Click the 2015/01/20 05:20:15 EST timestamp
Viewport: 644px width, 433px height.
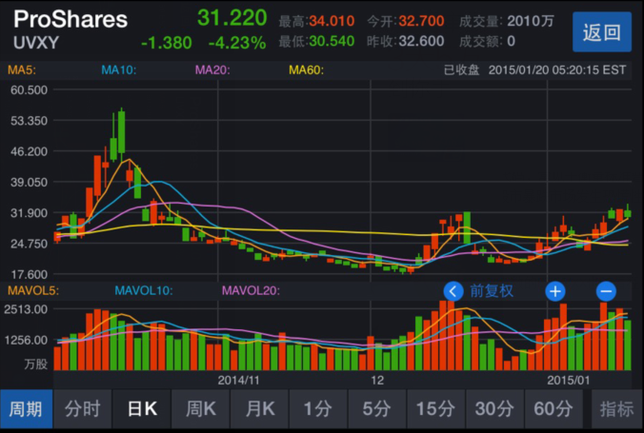557,69
